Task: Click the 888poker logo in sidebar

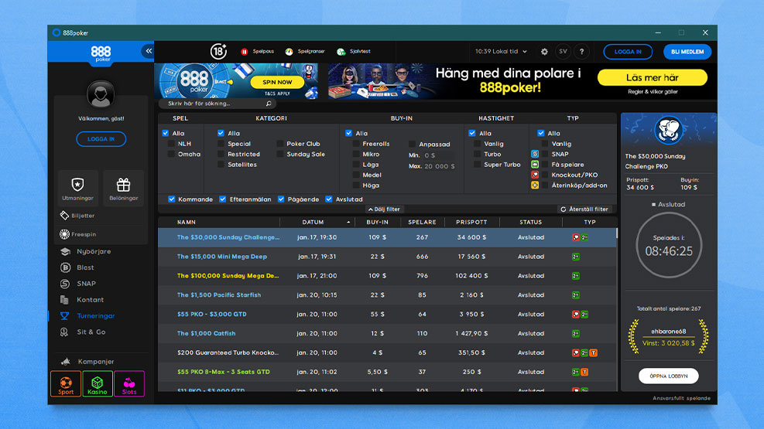Action: [x=101, y=53]
